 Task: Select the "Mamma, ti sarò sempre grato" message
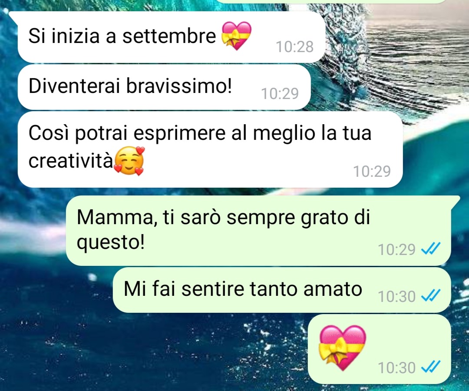[x=259, y=231]
